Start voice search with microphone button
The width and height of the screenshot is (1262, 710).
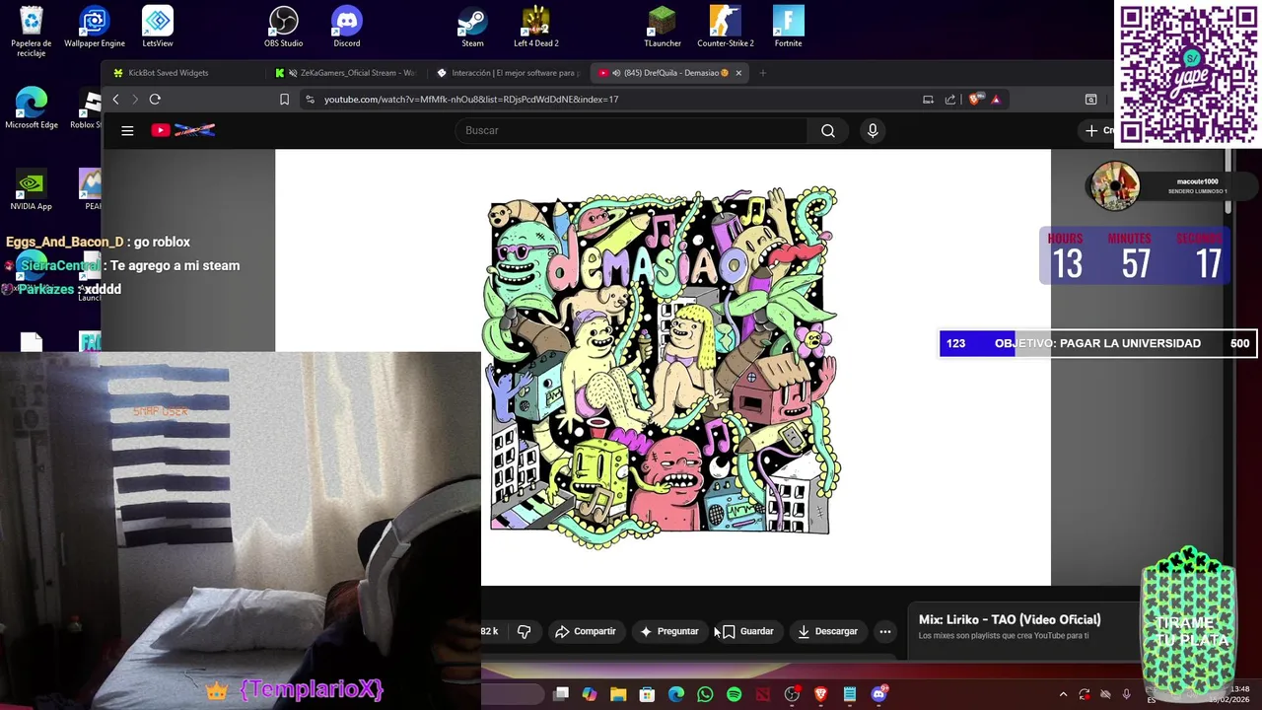873,130
